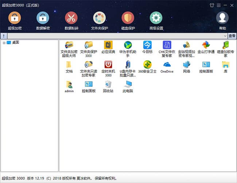Screen dimensions: 237x183
Task: Select the 华为手机助手 icon
Action: 128,49
